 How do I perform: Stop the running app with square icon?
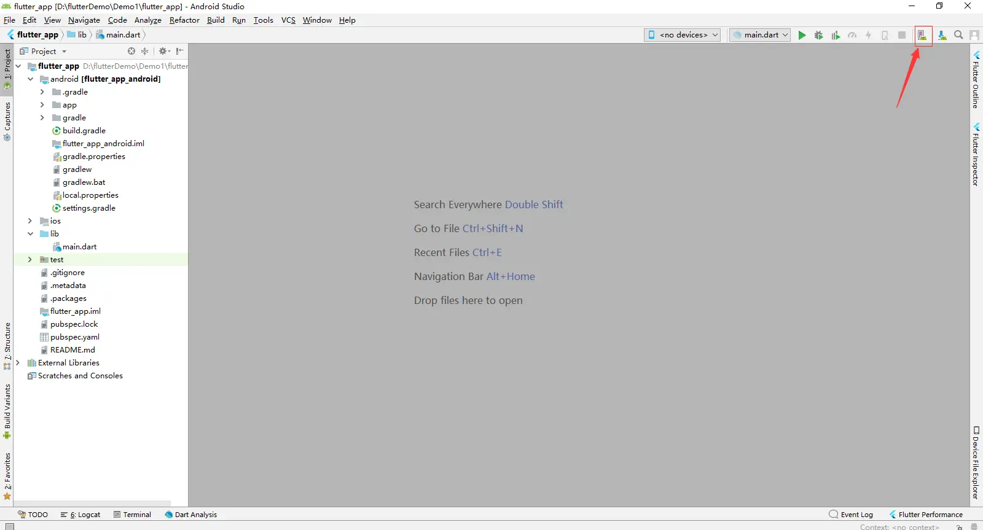click(902, 35)
